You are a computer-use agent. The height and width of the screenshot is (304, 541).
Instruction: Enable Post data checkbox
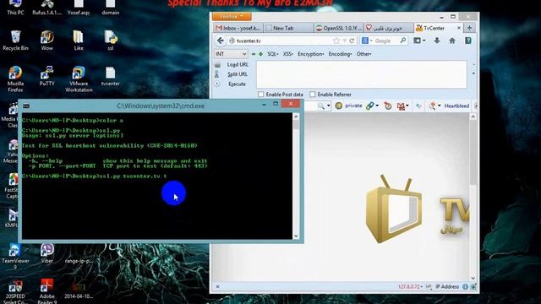click(261, 94)
